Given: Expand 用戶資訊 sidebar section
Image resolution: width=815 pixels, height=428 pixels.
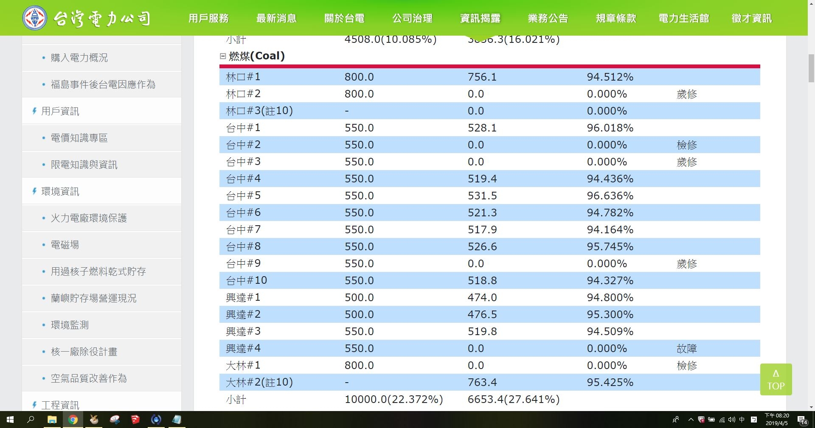Looking at the screenshot, I should [60, 111].
